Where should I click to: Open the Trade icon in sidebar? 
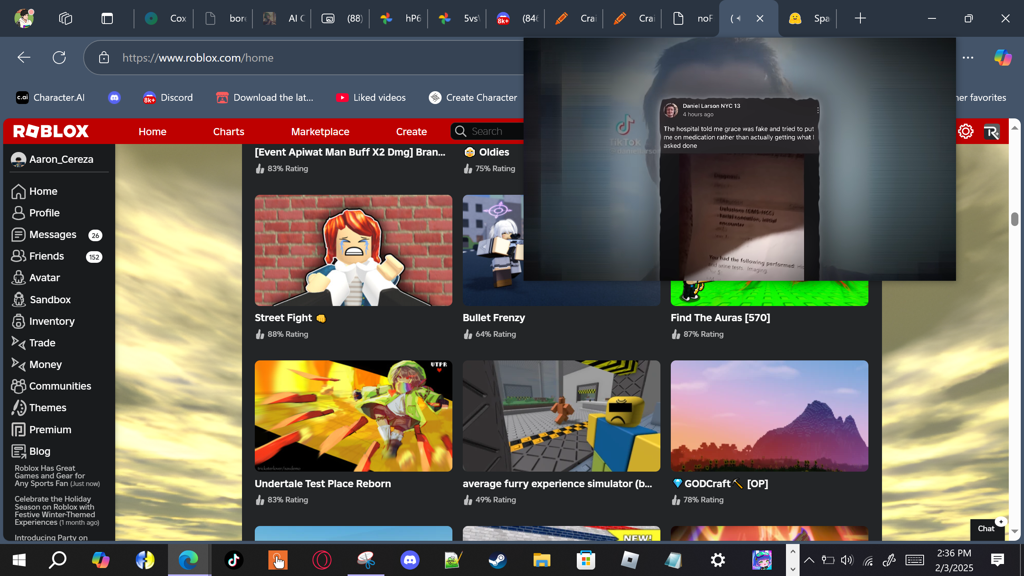coord(18,343)
